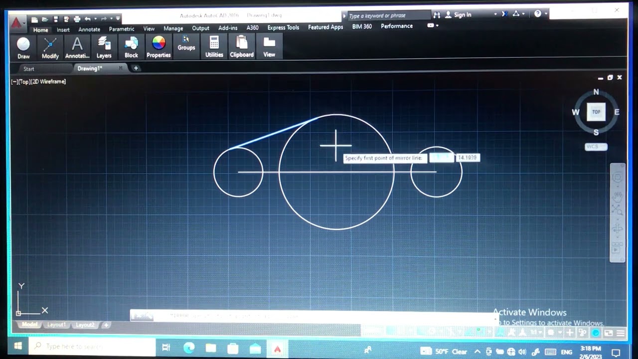Click the Plot printer icon

77,19
